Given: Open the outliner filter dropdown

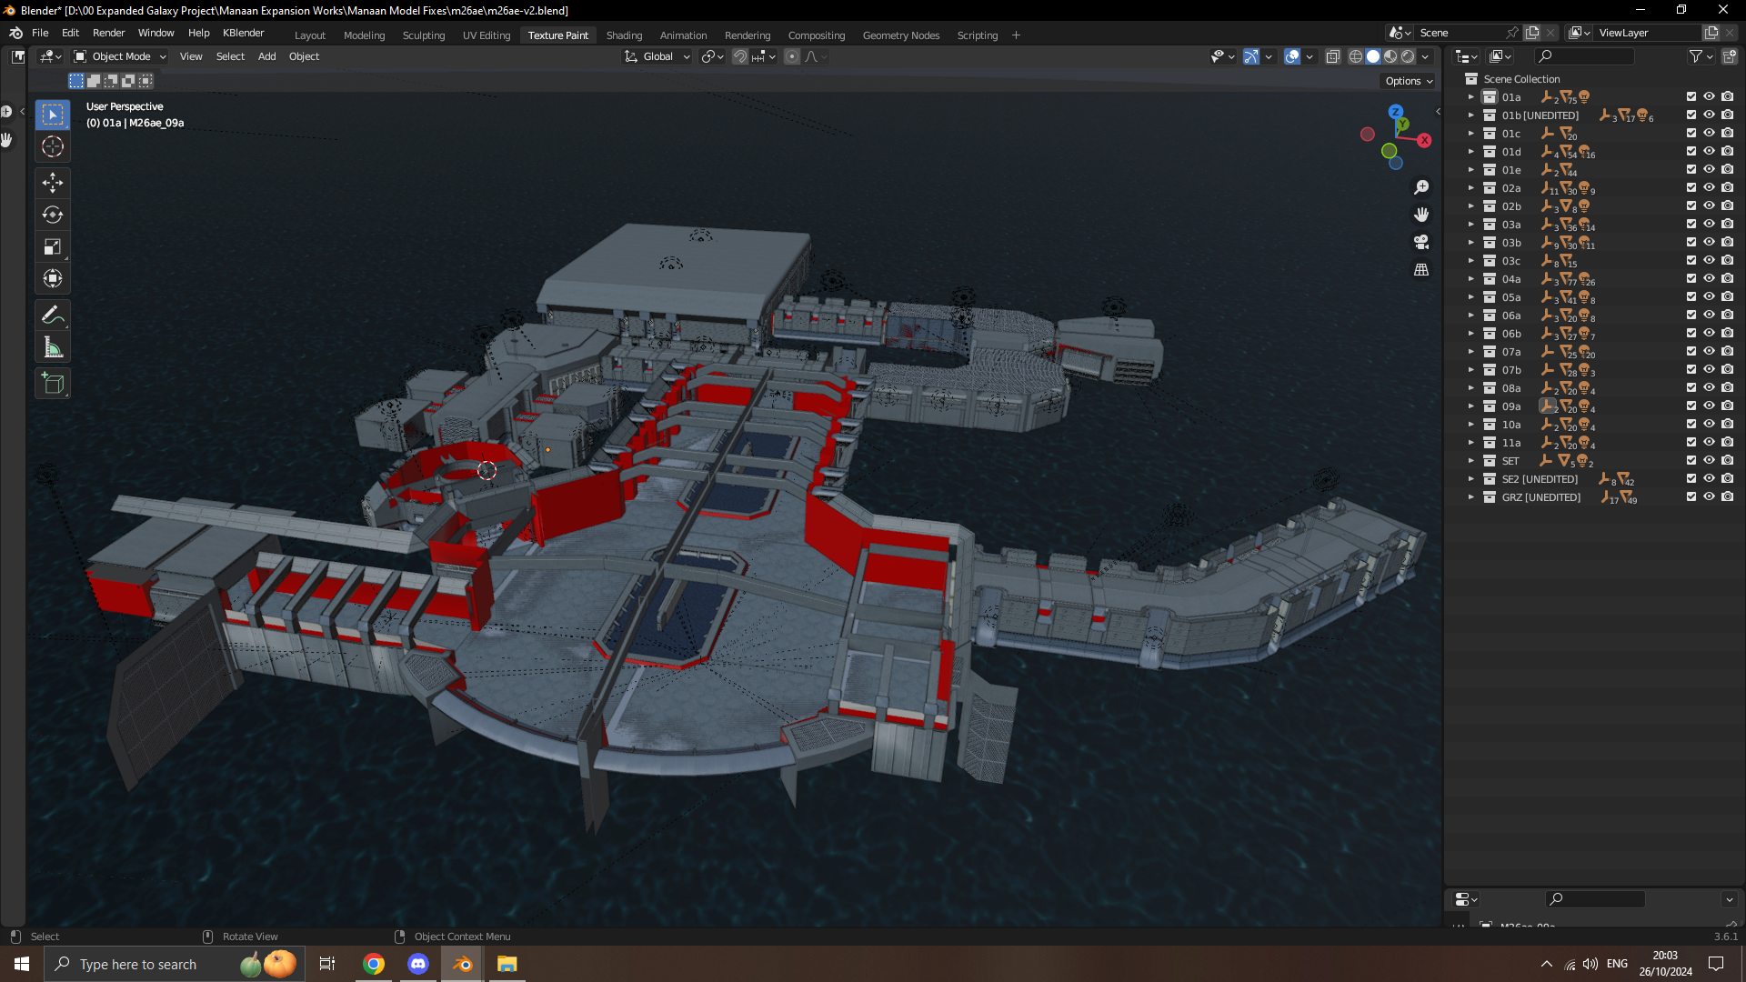Looking at the screenshot, I should (1701, 56).
